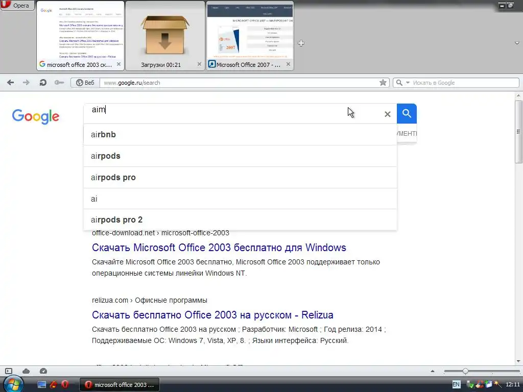The height and width of the screenshot is (392, 523).
Task: Open the search engine dropdown arrow
Action: point(408,83)
